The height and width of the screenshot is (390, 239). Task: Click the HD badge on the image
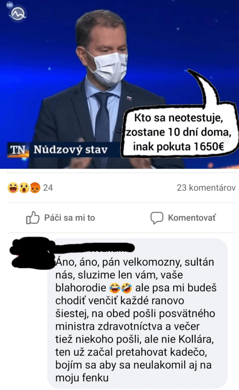tap(10, 5)
